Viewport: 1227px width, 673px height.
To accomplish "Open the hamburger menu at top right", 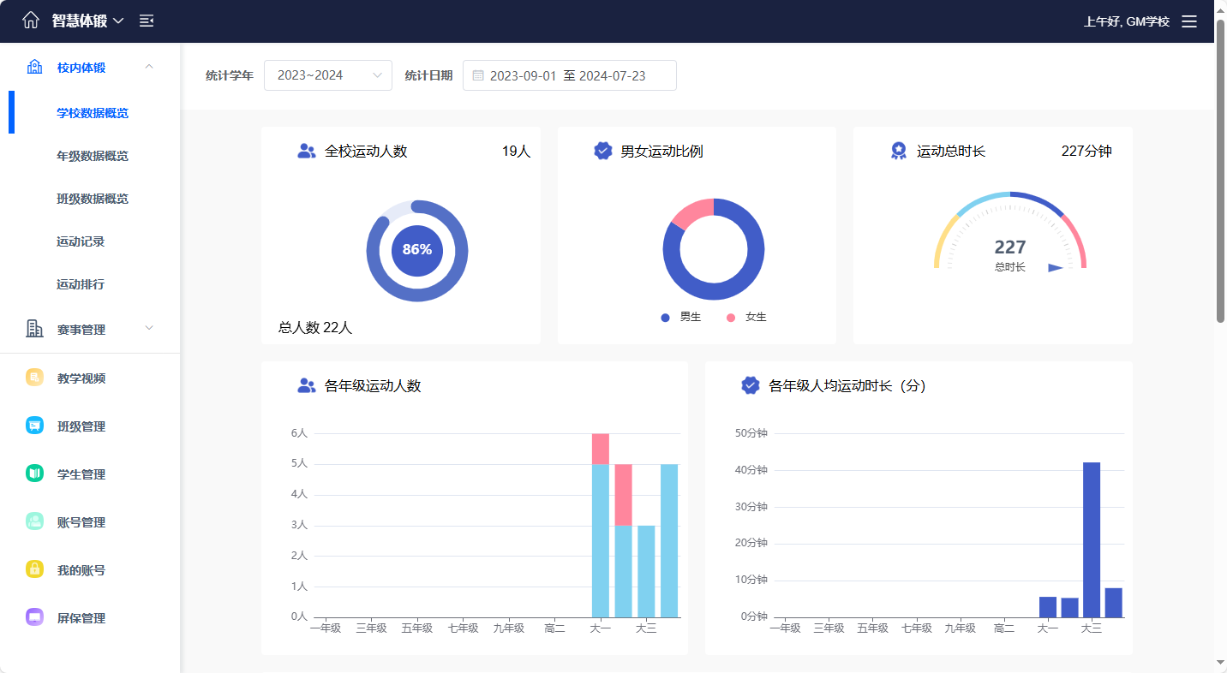I will [x=1189, y=21].
